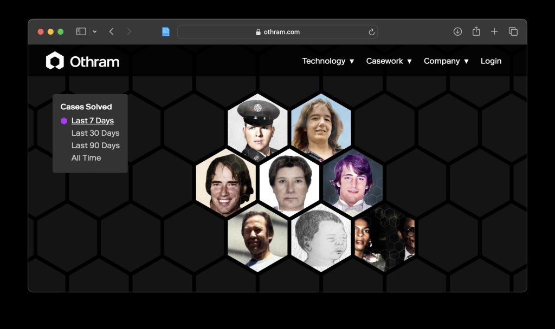The width and height of the screenshot is (555, 329).
Task: Click the Login link
Action: tap(491, 61)
